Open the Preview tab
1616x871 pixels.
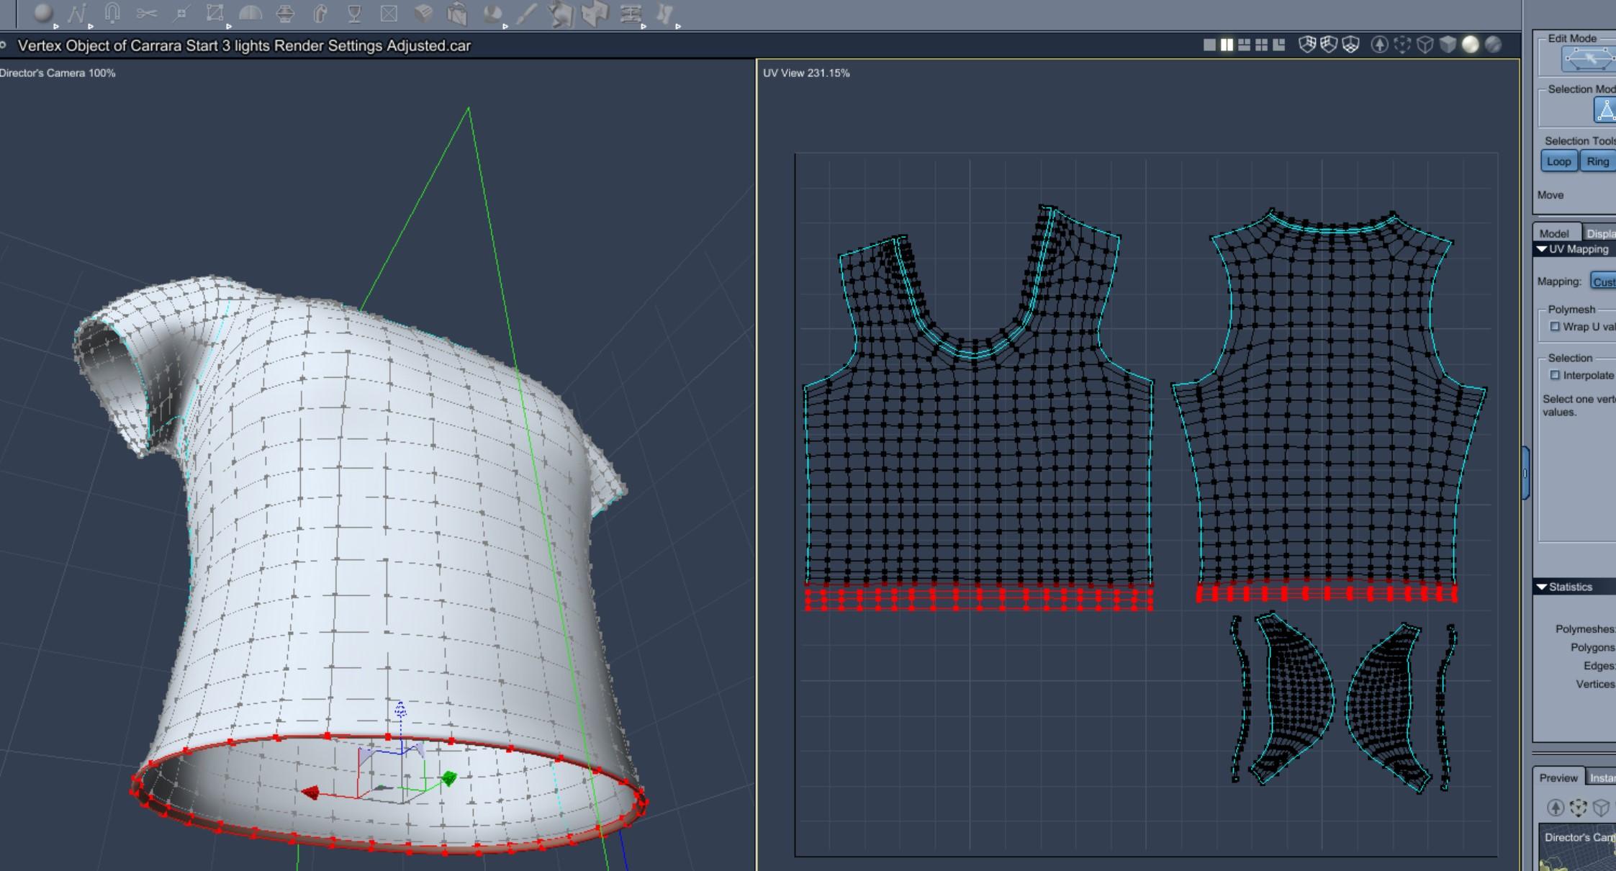click(1558, 777)
